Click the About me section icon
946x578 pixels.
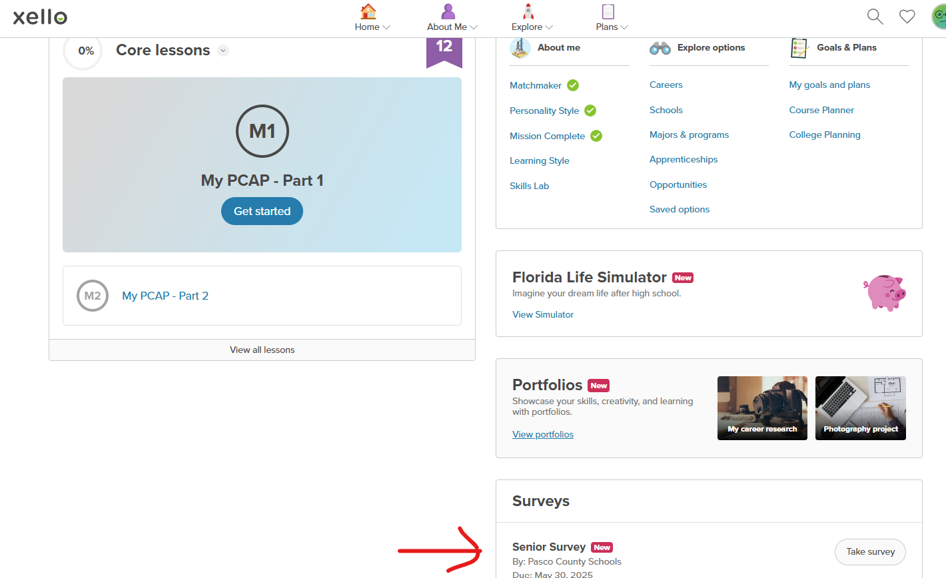click(x=520, y=48)
